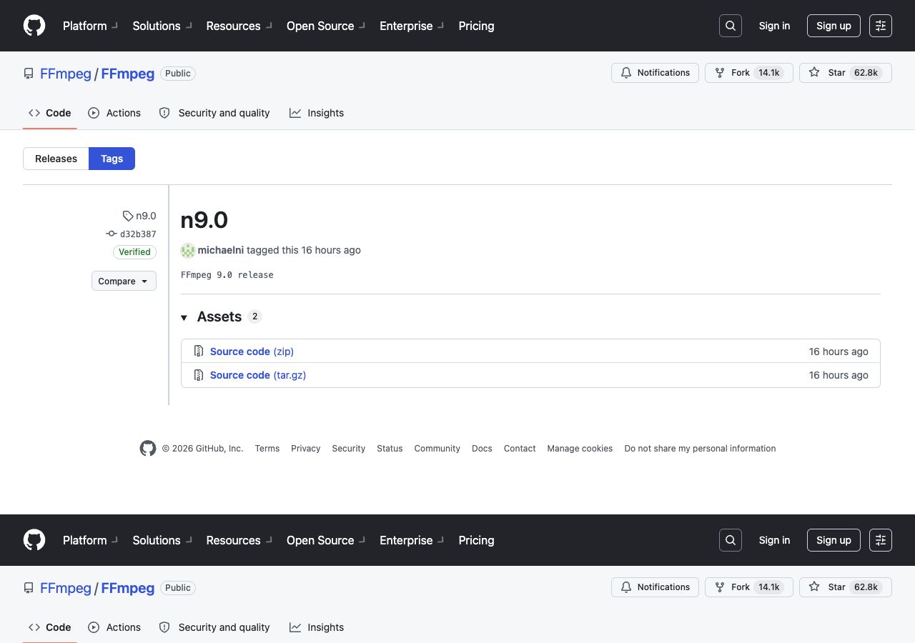Click the Assets count badge "2"
The image size is (915, 643).
(254, 316)
